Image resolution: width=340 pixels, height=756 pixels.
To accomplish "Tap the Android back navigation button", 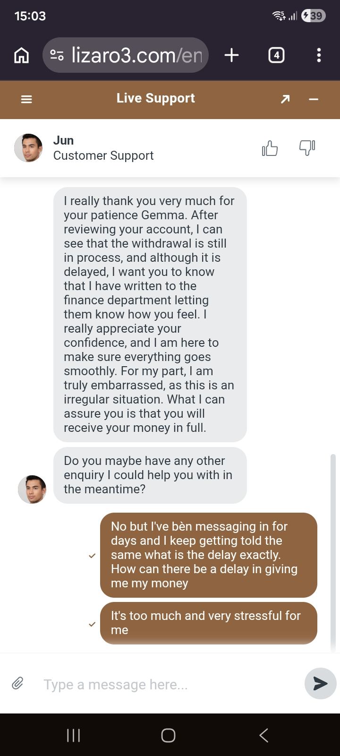I will (x=264, y=735).
